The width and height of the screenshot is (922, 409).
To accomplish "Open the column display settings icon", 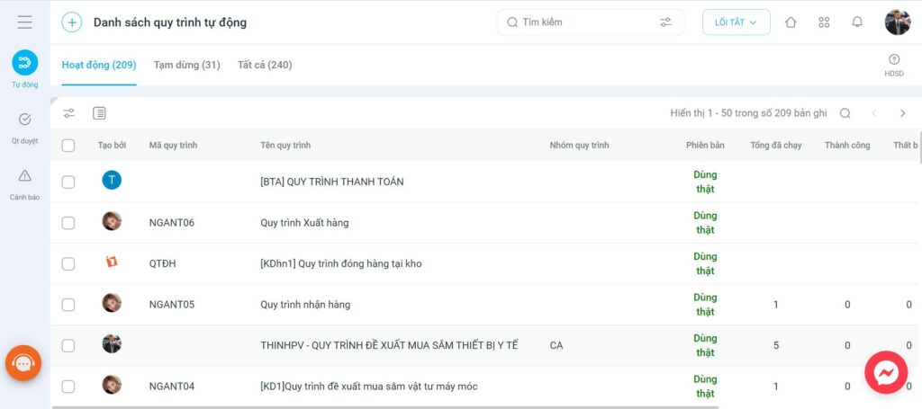I will pyautogui.click(x=100, y=113).
